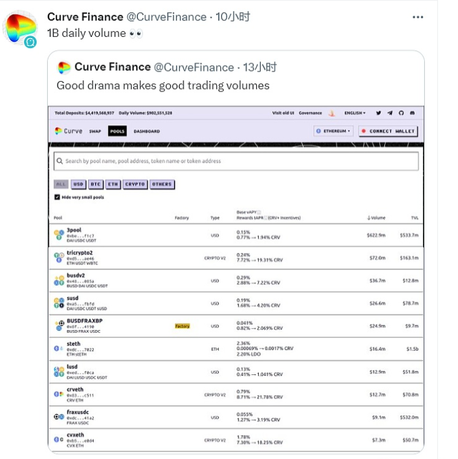The height and width of the screenshot is (459, 458).
Task: Click the Curve Finance profile avatar
Action: [20, 28]
